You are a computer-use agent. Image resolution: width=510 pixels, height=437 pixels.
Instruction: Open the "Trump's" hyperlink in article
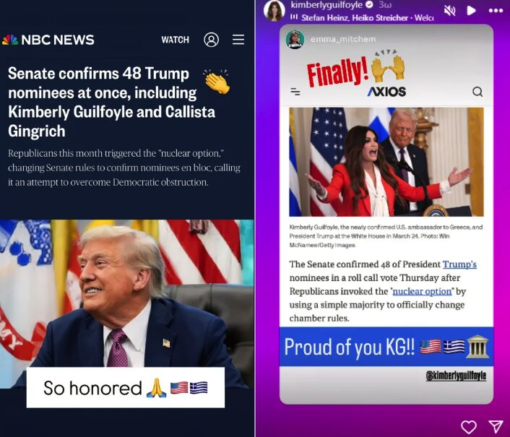(459, 264)
